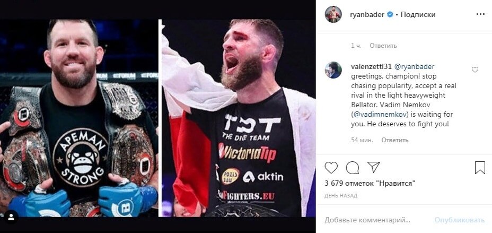Save post with bookmark icon
Screen dimensions: 492x233
click(480, 168)
